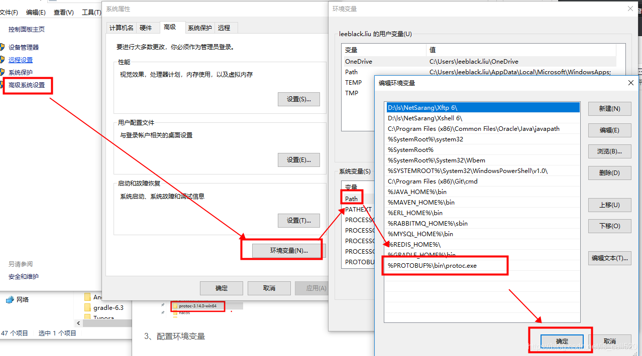Viewport: 642px width, 356px height.
Task: Switch to the 硬件 (Hardware) tab
Action: 147,28
